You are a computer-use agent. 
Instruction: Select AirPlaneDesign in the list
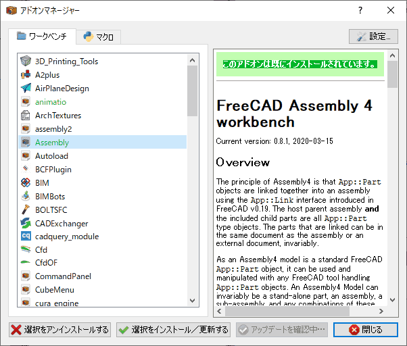coord(103,88)
